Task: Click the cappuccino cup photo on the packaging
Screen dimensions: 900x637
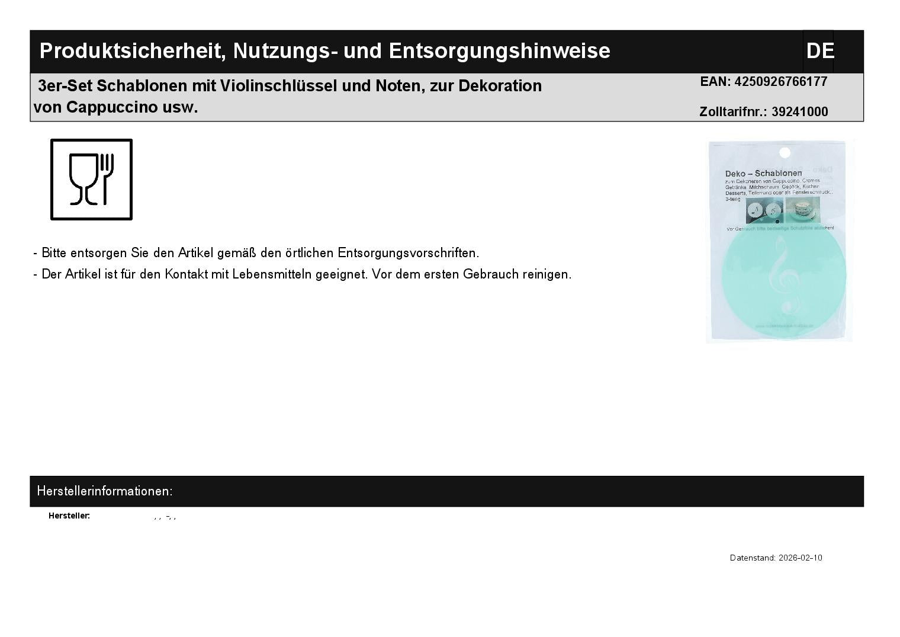Action: click(x=802, y=210)
